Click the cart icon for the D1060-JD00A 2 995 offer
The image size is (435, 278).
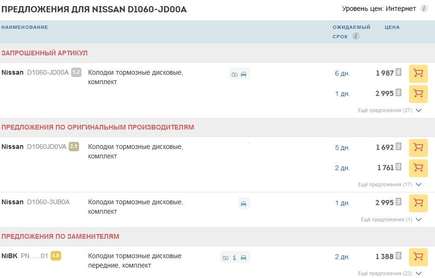[418, 94]
